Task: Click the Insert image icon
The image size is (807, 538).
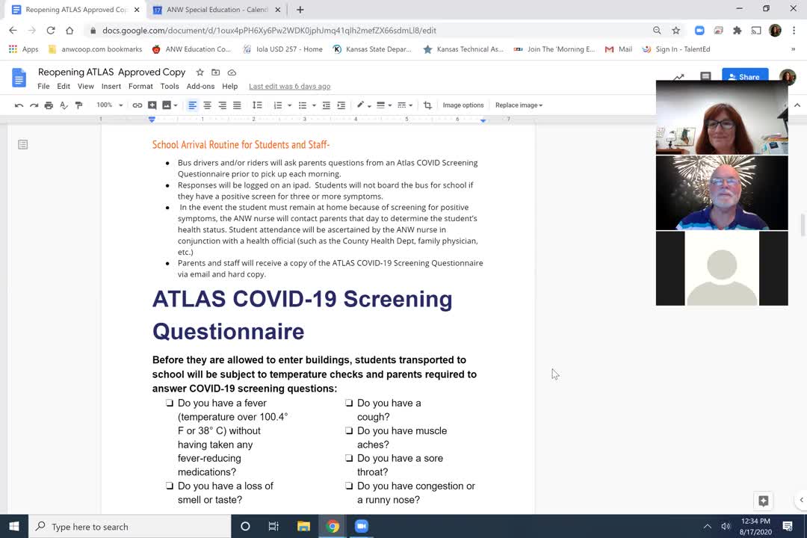Action: (x=166, y=105)
